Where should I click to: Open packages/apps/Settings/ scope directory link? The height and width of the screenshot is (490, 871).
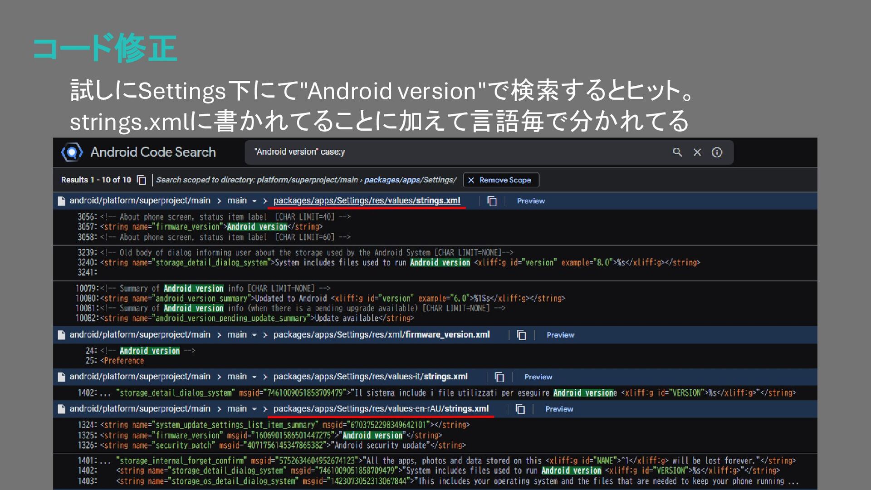410,180
